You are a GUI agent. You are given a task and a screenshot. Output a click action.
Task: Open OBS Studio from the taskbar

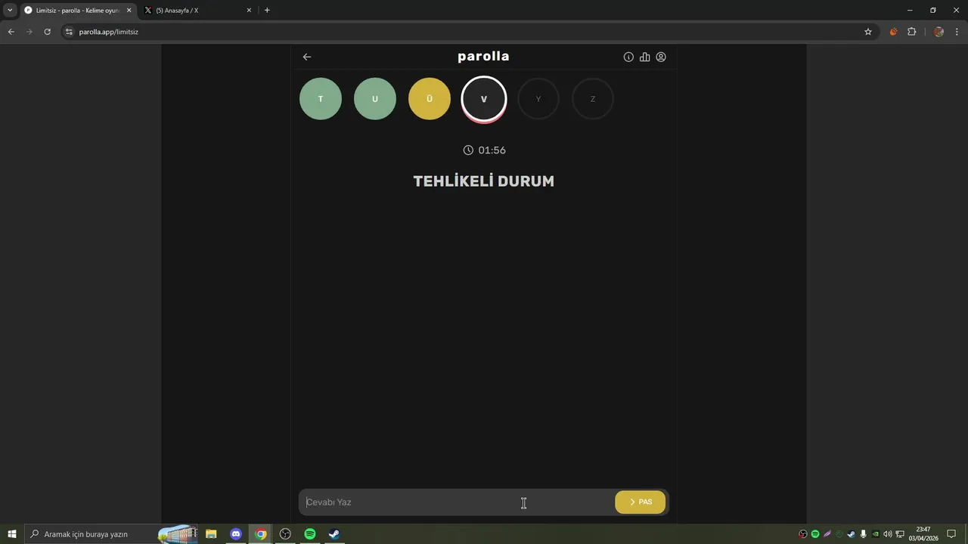coord(285,534)
